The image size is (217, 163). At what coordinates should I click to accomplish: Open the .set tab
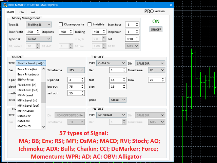pyautogui.click(x=33, y=12)
